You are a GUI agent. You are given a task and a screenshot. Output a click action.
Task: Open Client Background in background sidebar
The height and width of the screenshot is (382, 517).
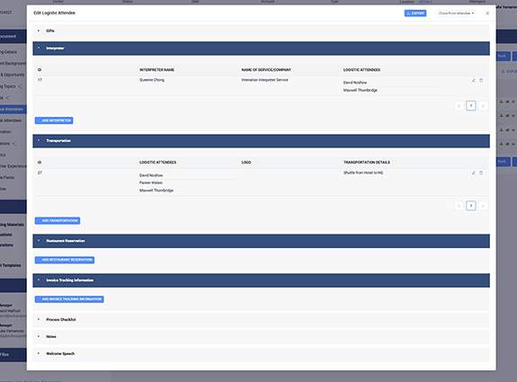(13, 63)
